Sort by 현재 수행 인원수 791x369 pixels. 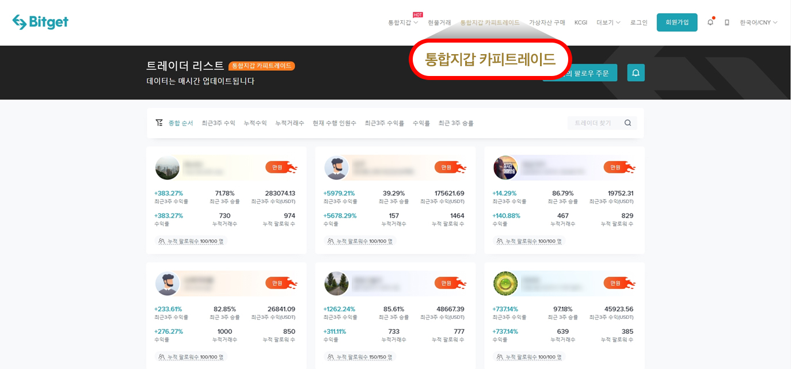[334, 123]
